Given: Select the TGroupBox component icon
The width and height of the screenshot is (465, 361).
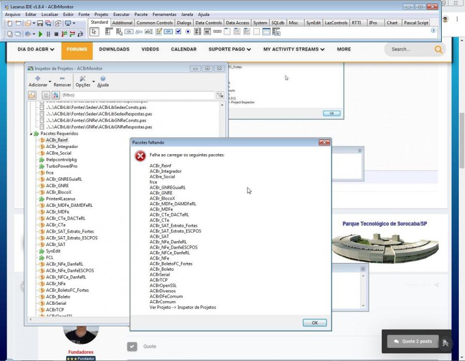Looking at the screenshot, I should point(227,31).
